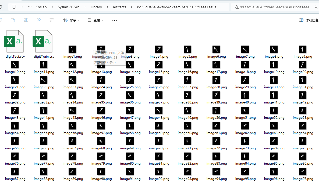Screen dimensions: 319x193
Task: Show hidden path via breadcrumb ellipsis
Action: click(30, 7)
